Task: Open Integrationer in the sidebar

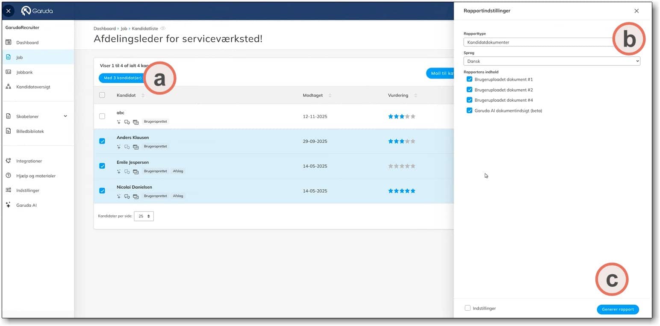Action: click(29, 161)
